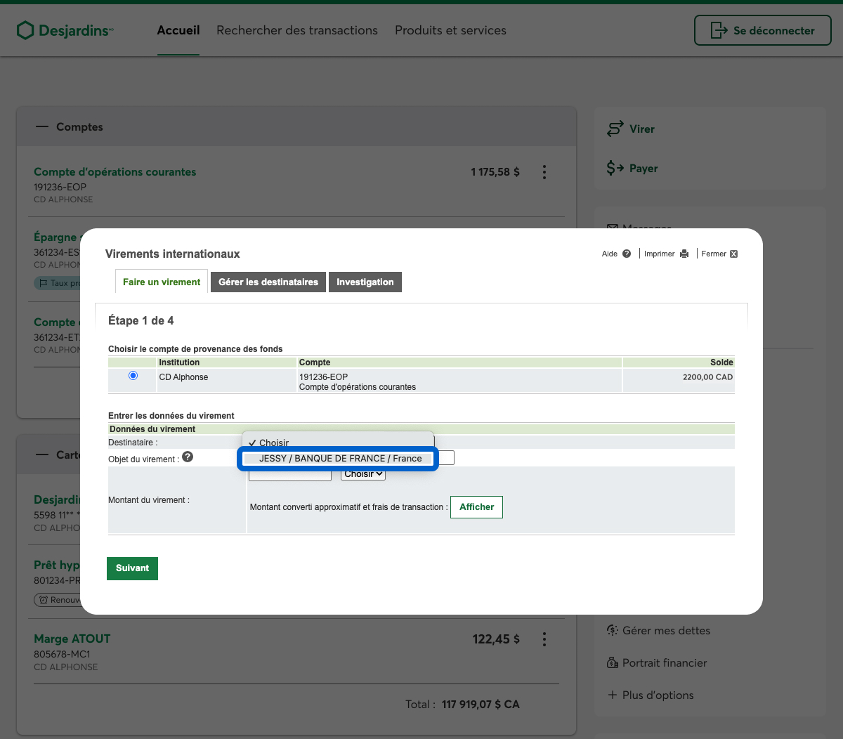Image resolution: width=843 pixels, height=739 pixels.
Task: Click help icon beside Objet du virement
Action: [188, 457]
